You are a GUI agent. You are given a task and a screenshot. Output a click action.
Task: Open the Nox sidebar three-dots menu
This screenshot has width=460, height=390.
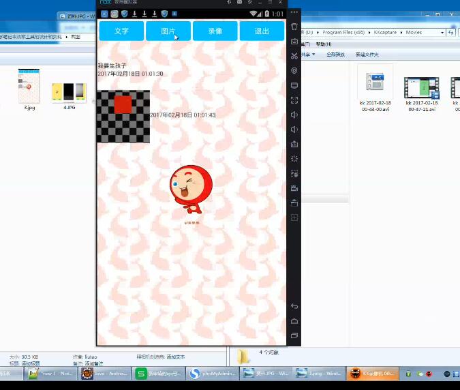tap(294, 12)
